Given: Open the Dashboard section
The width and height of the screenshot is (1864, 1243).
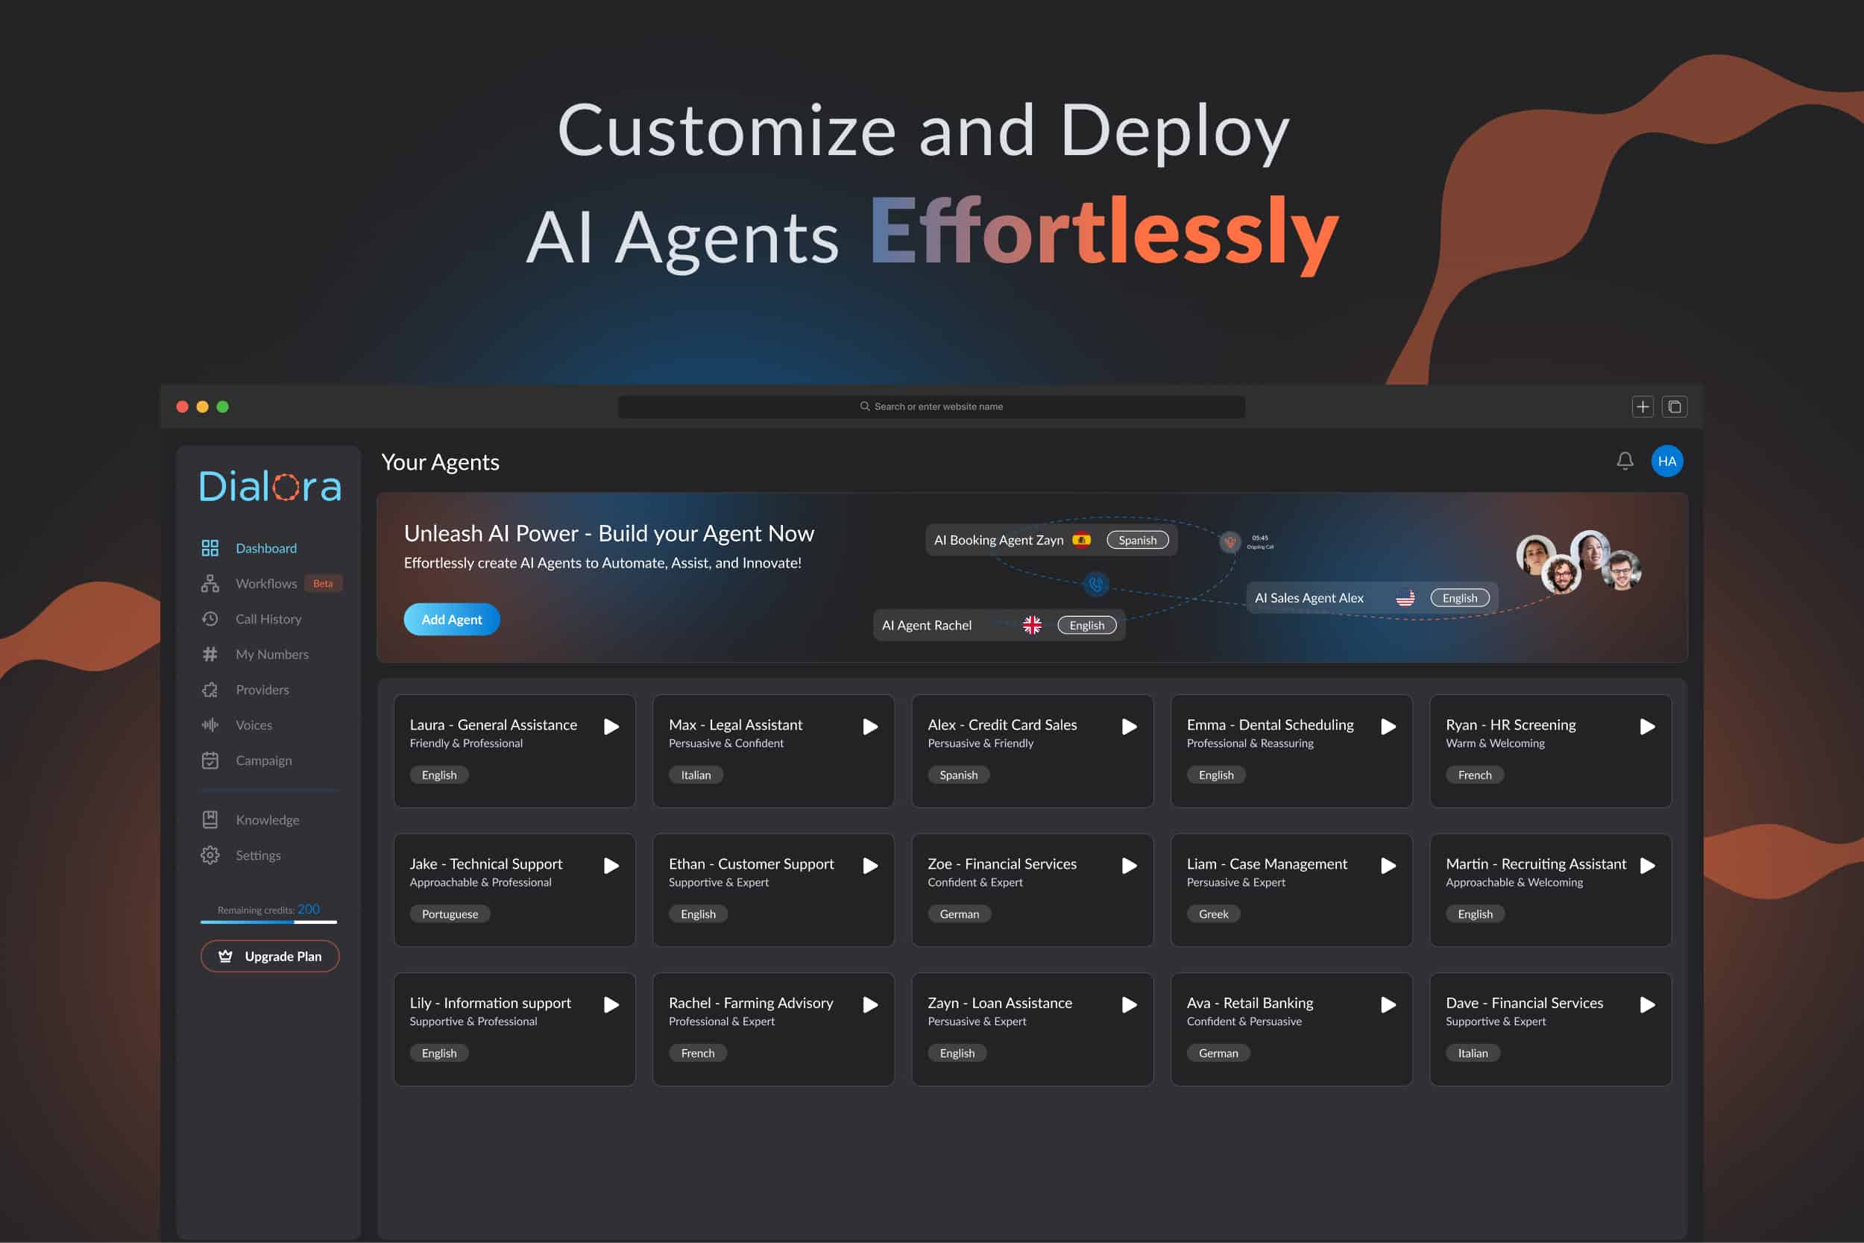Looking at the screenshot, I should (x=265, y=547).
